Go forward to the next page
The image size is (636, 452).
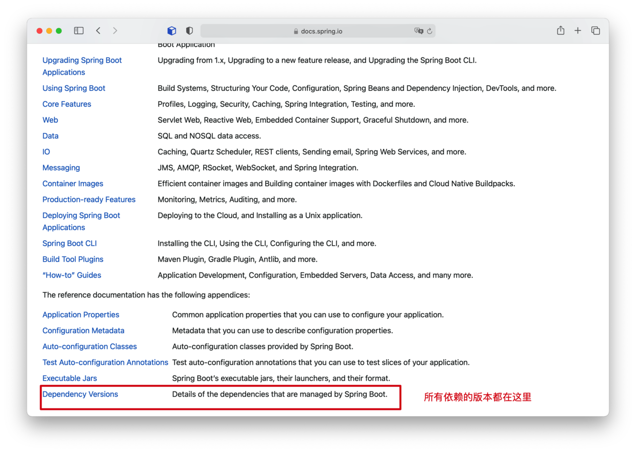coord(115,31)
